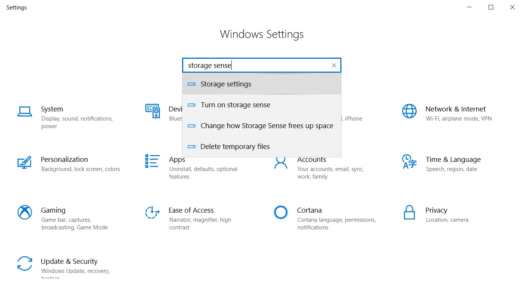Open the Privacy category label
Image resolution: width=522 pixels, height=304 pixels.
click(x=437, y=210)
